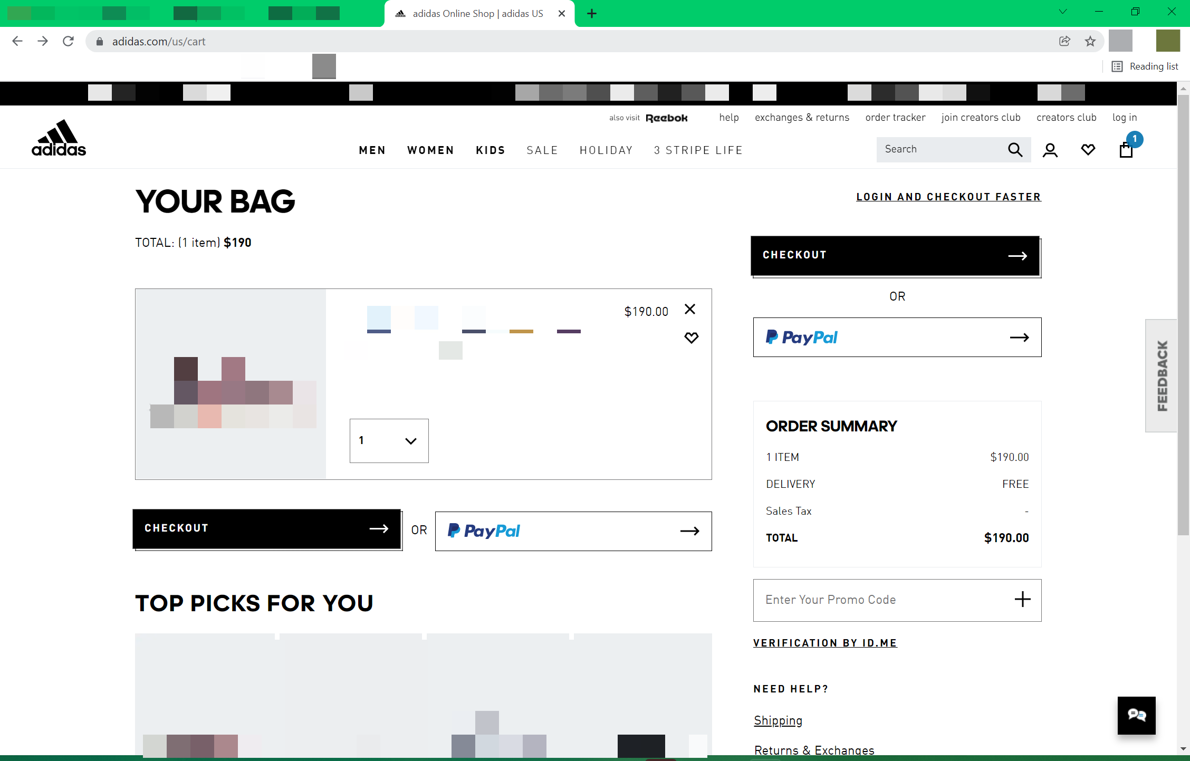The image size is (1190, 761).
Task: Click the $190.00 item price
Action: point(646,312)
